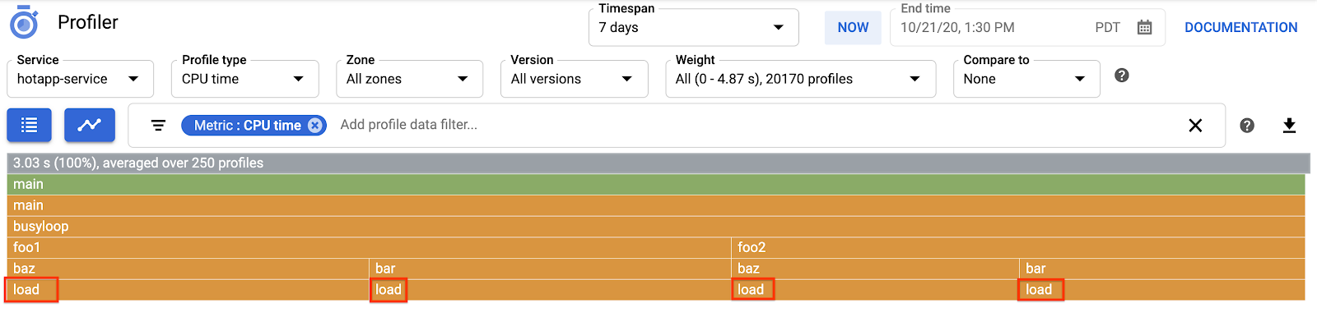Click the Profiler logo icon
The height and width of the screenshot is (317, 1317).
coord(24,22)
